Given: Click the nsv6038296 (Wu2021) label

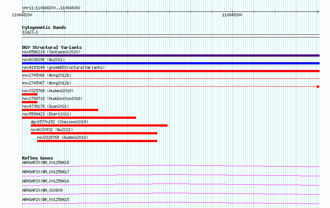Looking at the screenshot, I should [43, 60].
